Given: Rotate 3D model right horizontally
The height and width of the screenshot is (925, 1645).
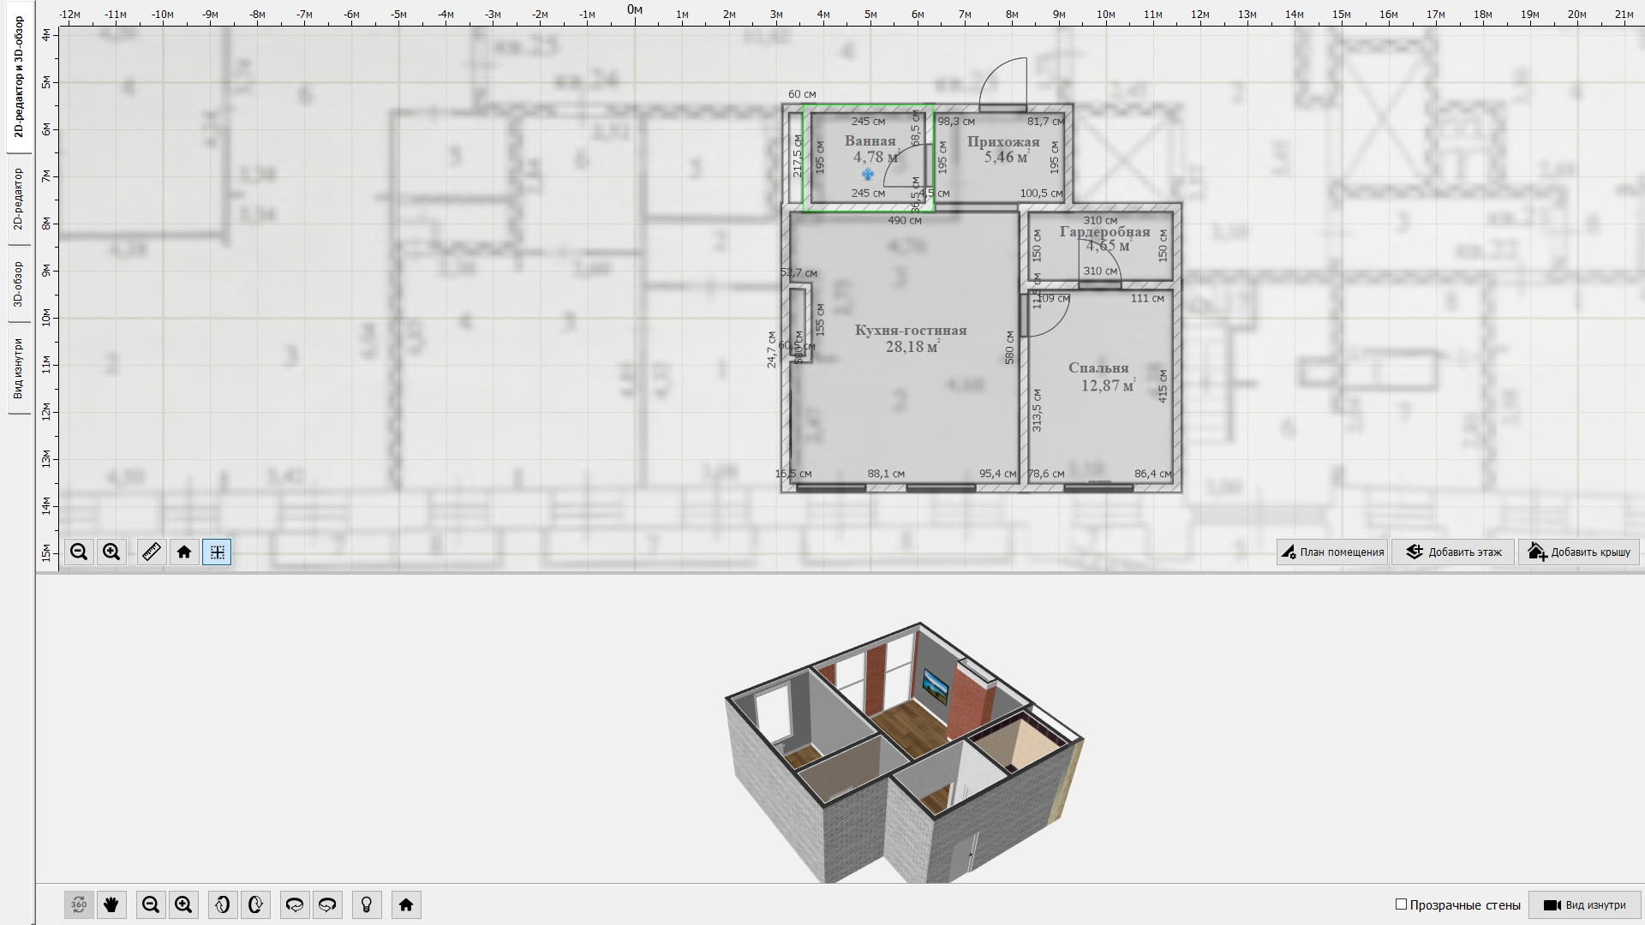Looking at the screenshot, I should (x=327, y=905).
